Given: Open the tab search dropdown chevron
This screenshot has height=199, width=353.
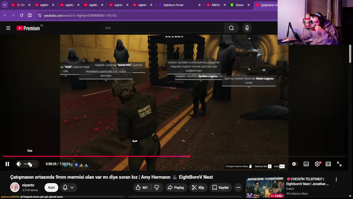Looking at the screenshot, I should pyautogui.click(x=5, y=5).
